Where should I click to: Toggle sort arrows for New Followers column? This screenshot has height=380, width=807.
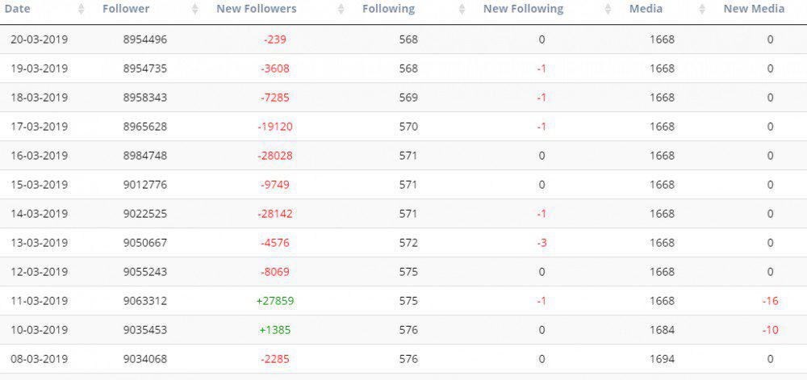point(341,10)
